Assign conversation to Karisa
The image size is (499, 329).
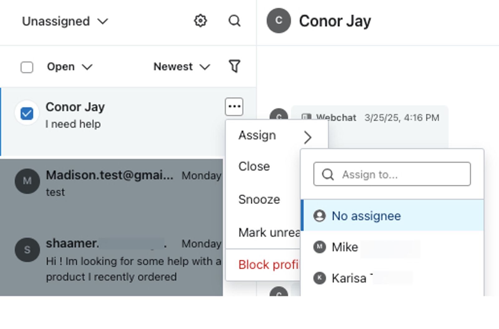pos(393,278)
